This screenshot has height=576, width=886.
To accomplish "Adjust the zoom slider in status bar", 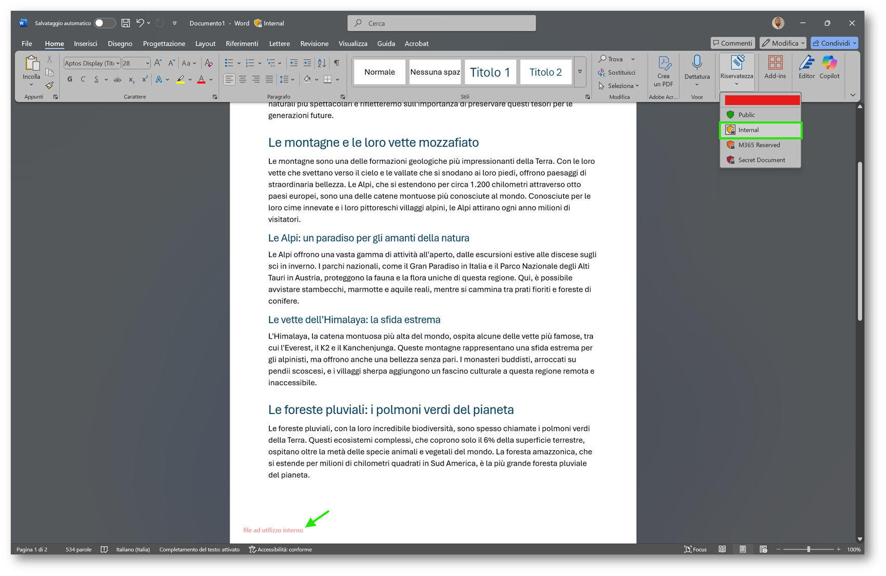I will (x=809, y=549).
